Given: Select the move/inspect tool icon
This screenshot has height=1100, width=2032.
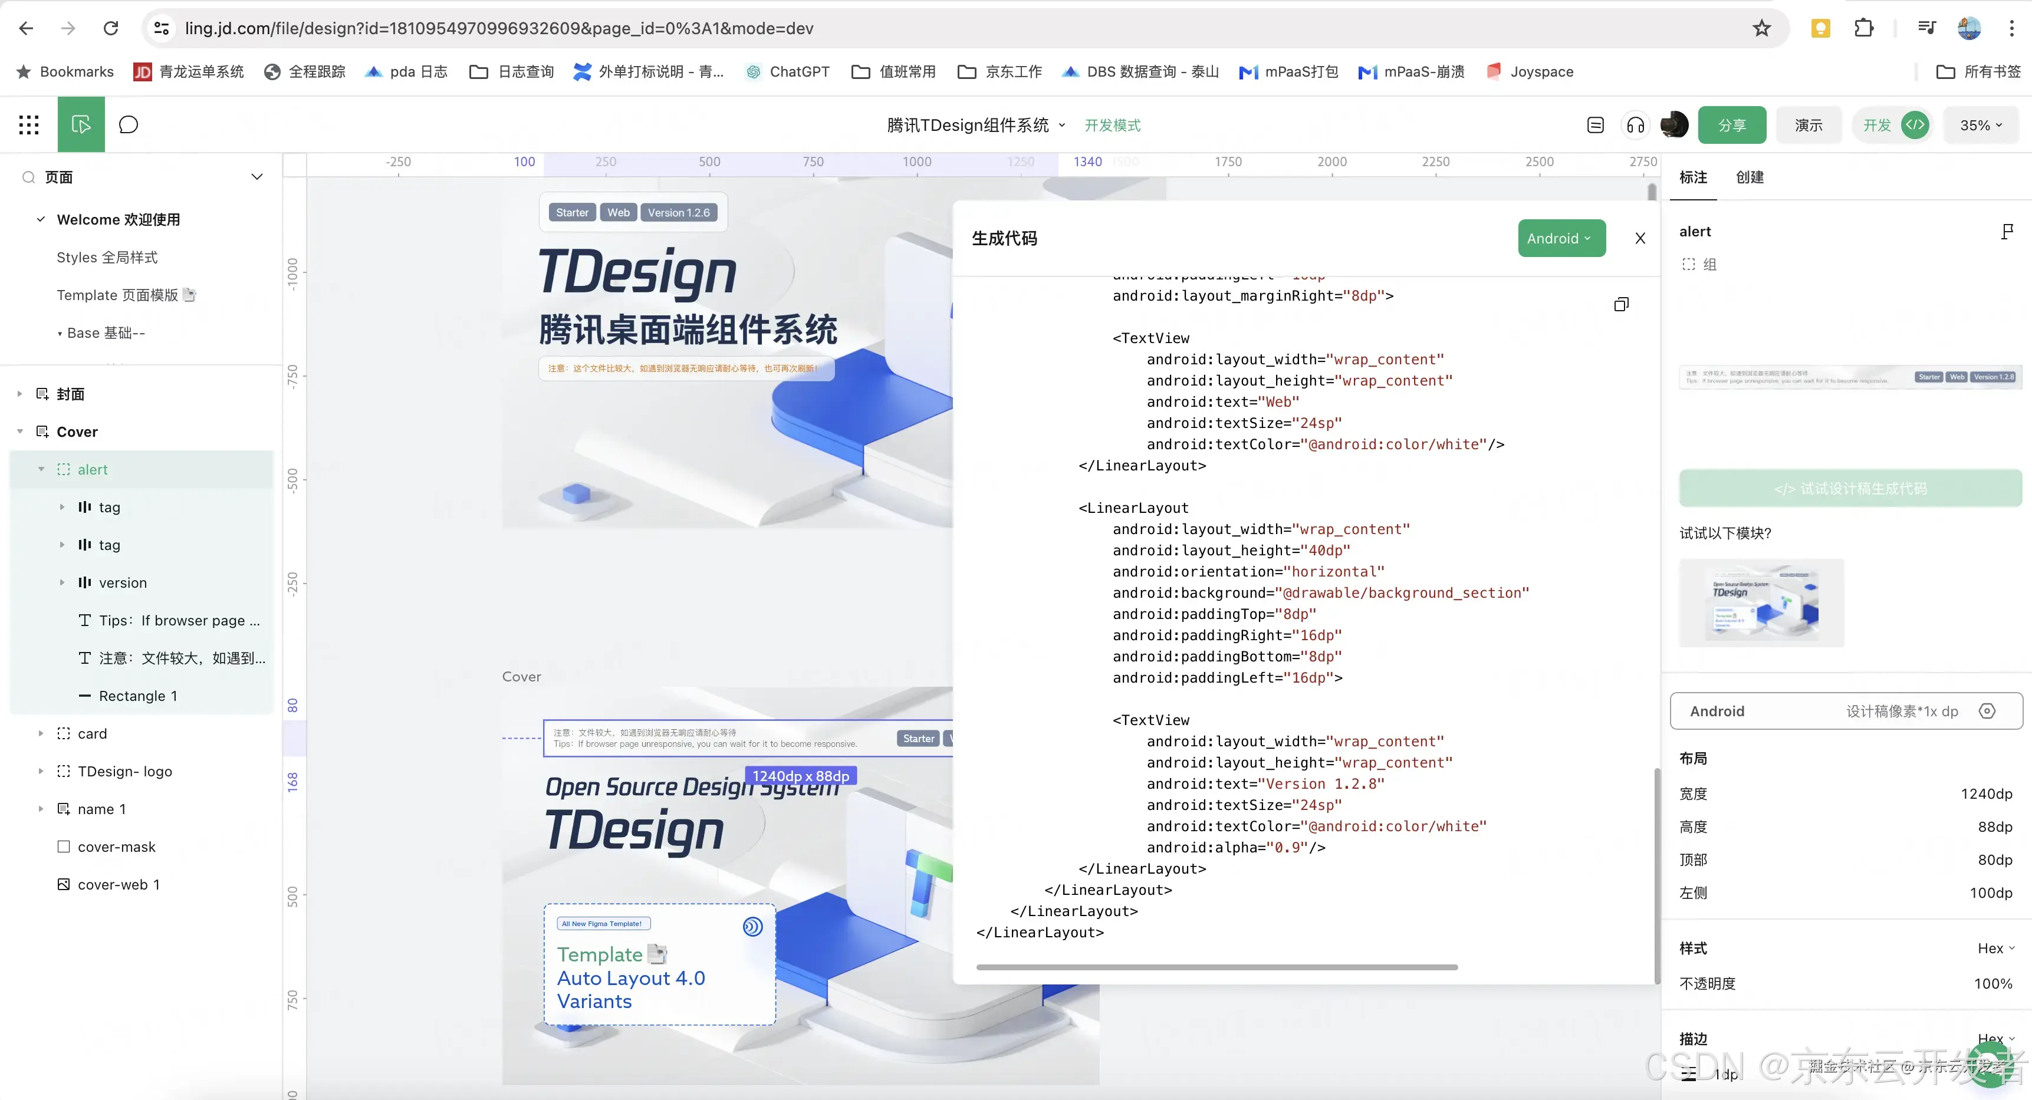Looking at the screenshot, I should (x=81, y=124).
